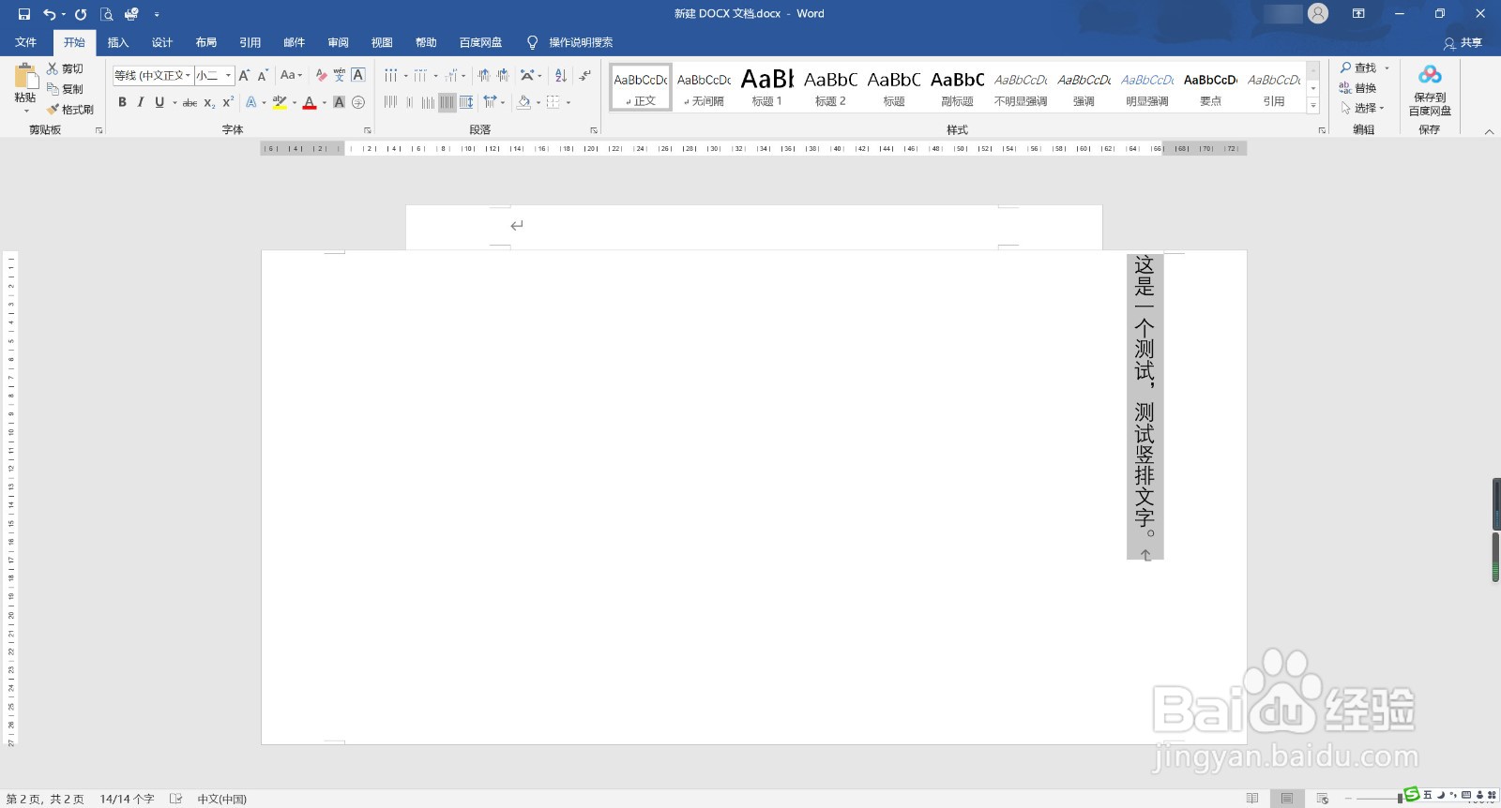This screenshot has height=808, width=1501.
Task: Open the Change Case (Aa) dropdown
Action: click(291, 75)
